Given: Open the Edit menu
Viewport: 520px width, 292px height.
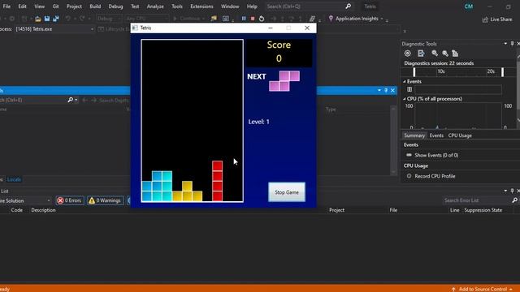Looking at the screenshot, I should [22, 6].
